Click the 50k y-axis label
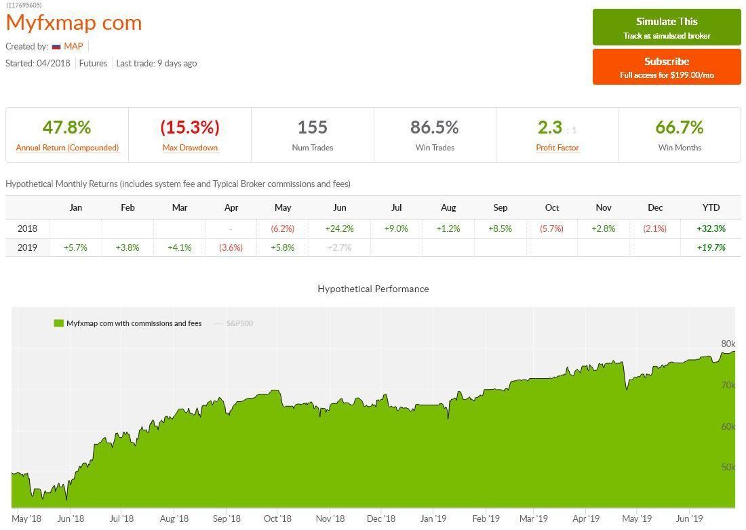746x530 pixels. click(728, 467)
